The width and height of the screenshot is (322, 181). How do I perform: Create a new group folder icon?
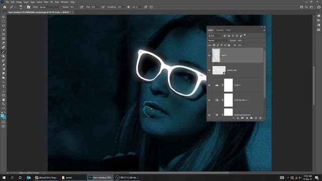coord(252,118)
